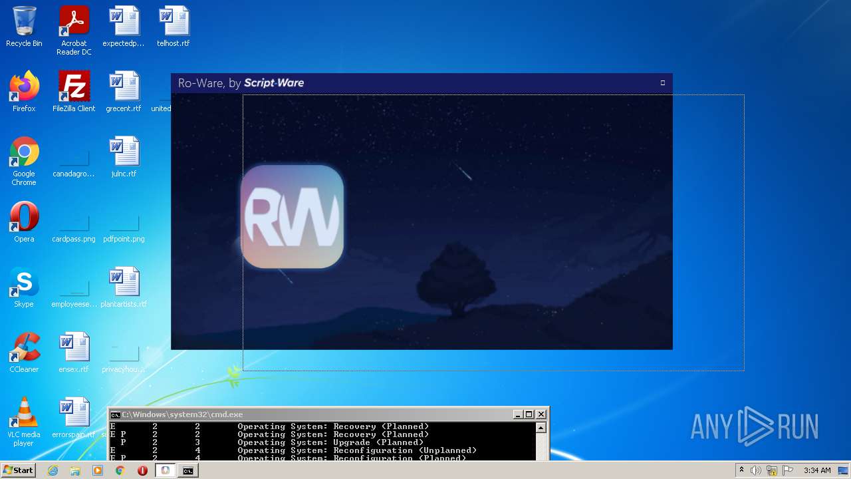Switch to cmd.exe taskbar button

click(188, 470)
